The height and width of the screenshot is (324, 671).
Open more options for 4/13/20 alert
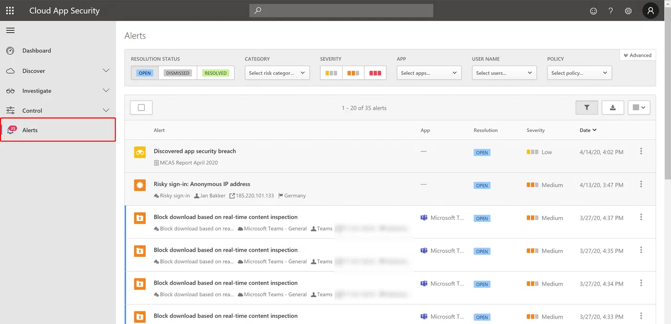point(641,185)
